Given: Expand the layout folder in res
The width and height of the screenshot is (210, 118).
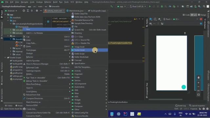Looking at the screenshot, I should coord(11,48).
